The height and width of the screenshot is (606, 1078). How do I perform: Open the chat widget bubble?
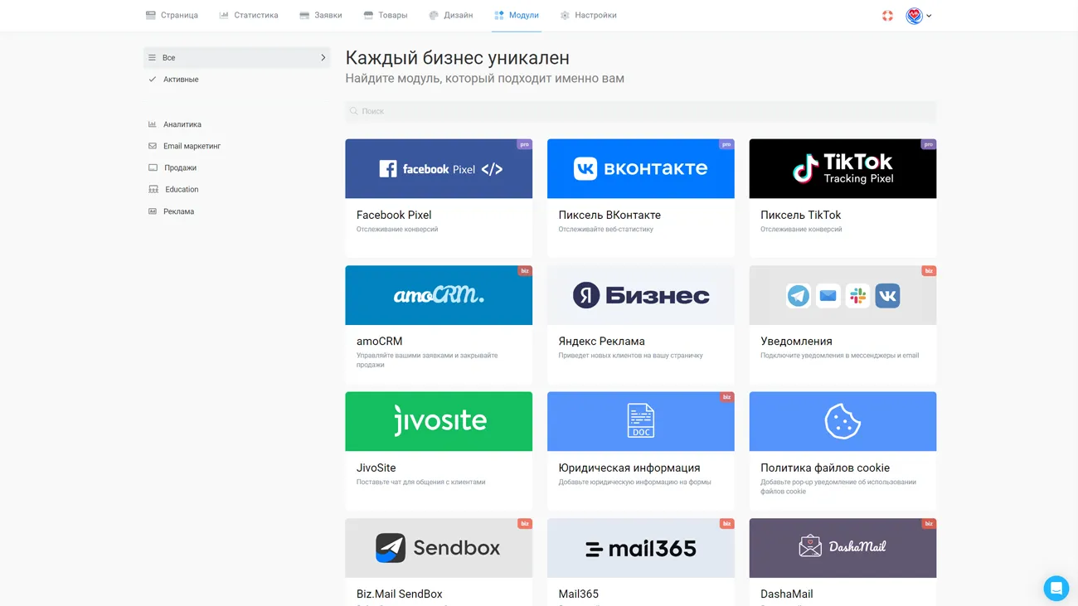tap(1056, 588)
